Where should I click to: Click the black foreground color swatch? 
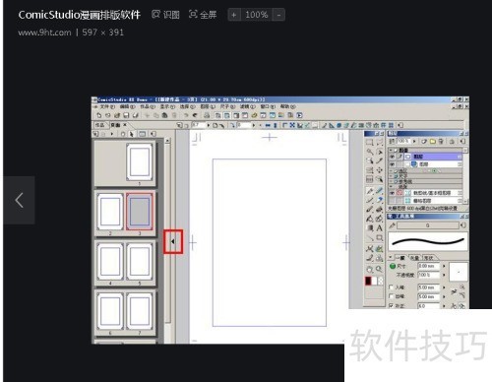368,282
